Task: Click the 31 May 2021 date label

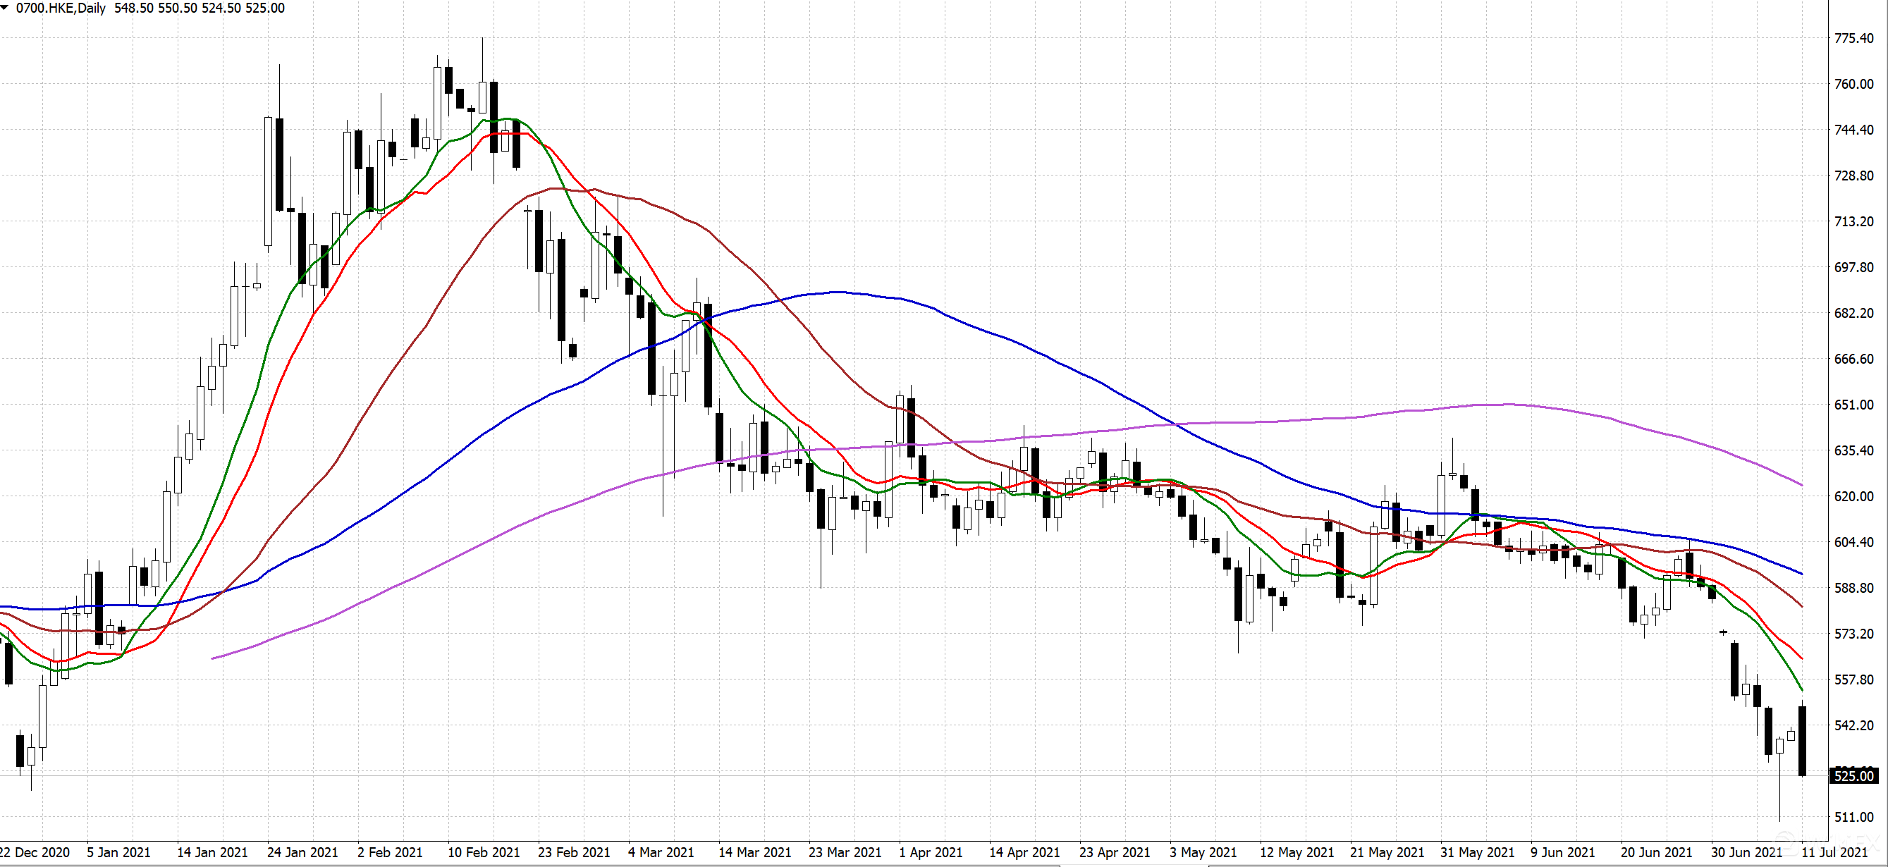Action: click(1477, 852)
